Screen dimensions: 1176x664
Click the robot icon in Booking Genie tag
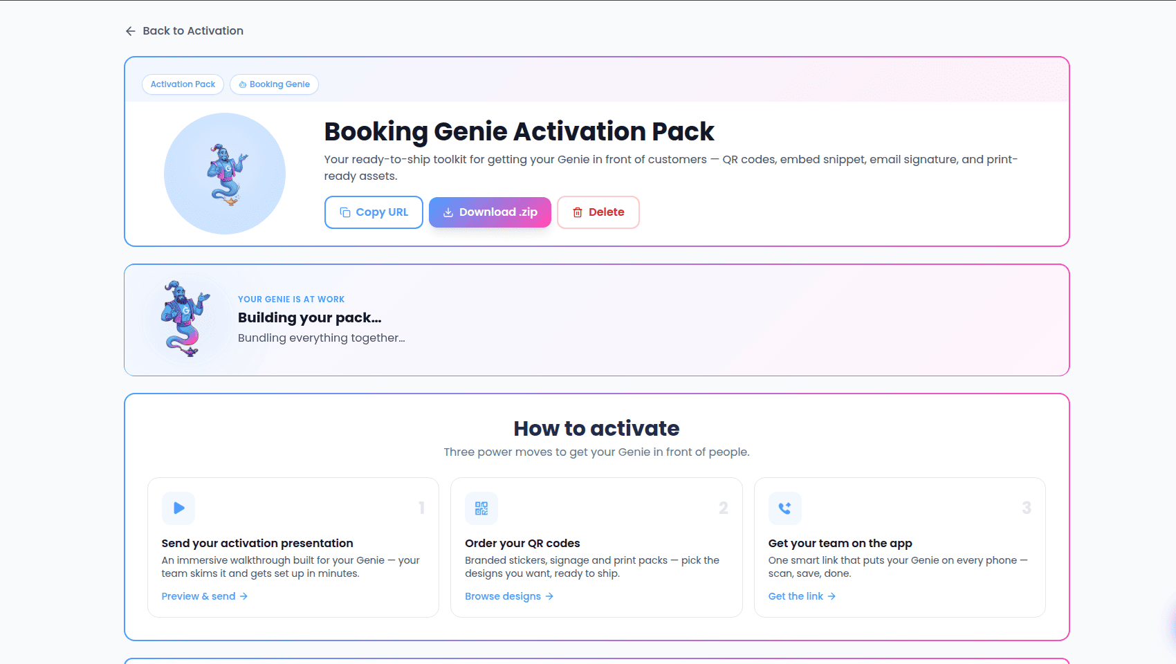coord(243,84)
